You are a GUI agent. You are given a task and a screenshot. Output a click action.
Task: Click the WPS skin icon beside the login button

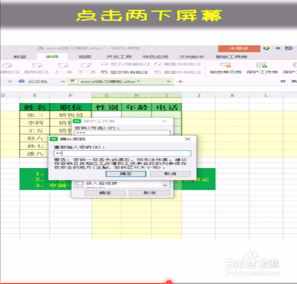point(266,48)
